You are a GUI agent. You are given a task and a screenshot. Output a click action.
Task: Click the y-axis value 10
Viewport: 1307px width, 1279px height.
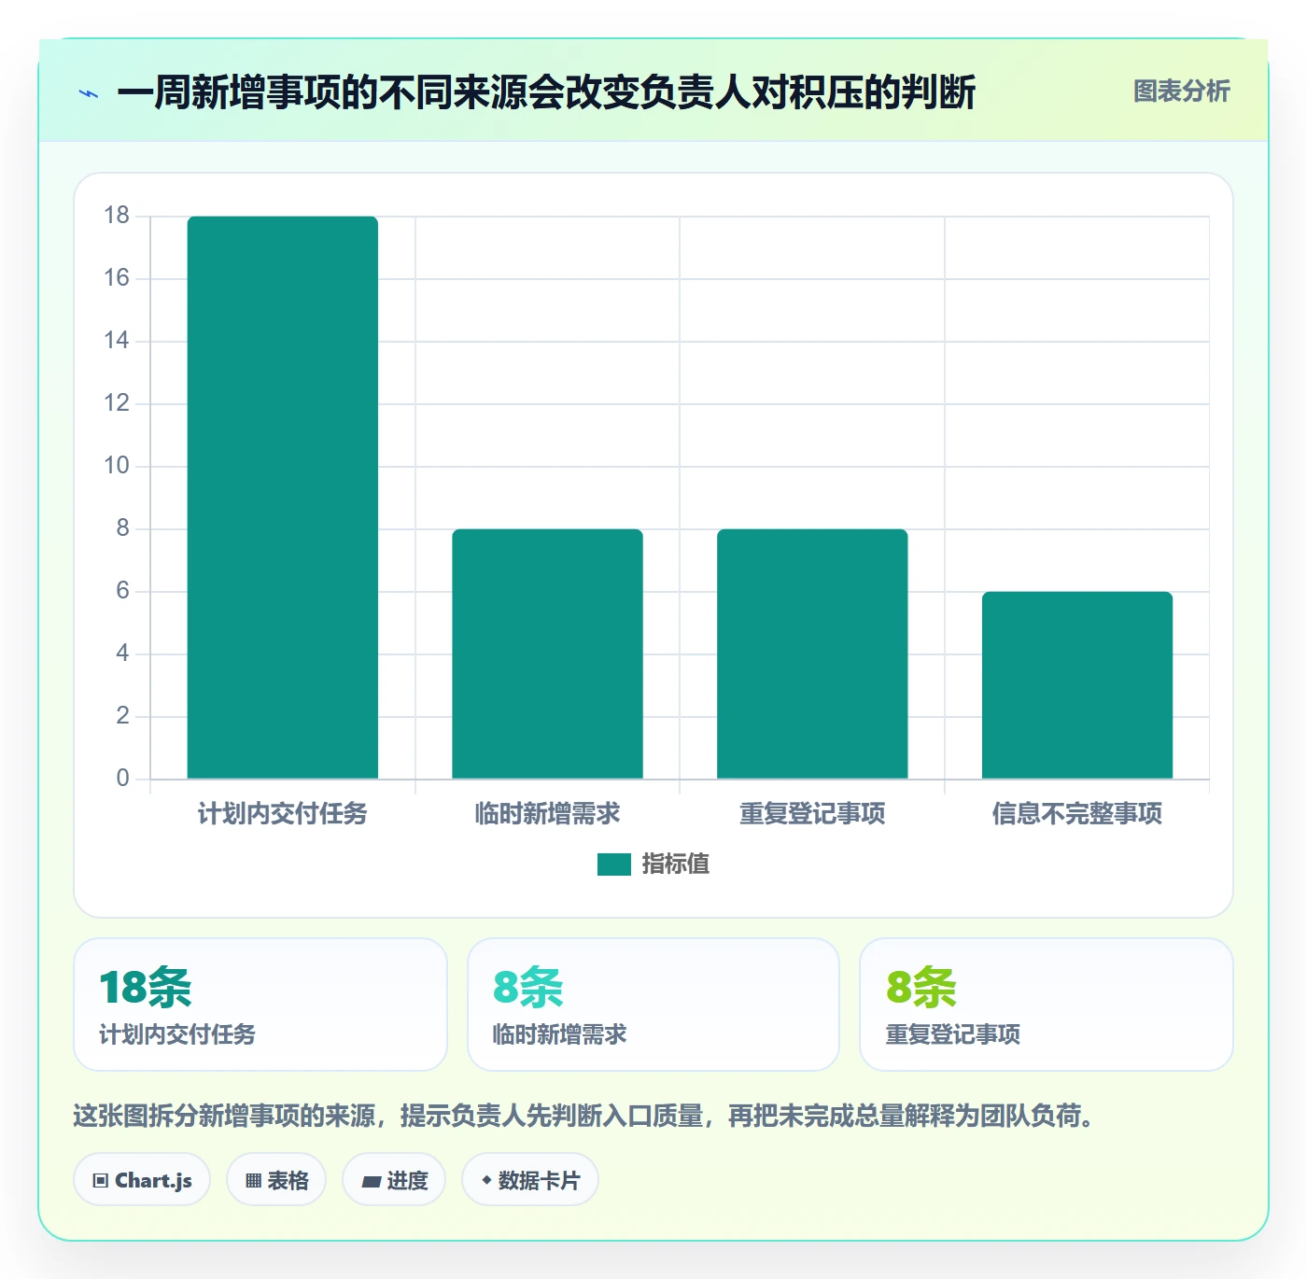pyautogui.click(x=117, y=466)
